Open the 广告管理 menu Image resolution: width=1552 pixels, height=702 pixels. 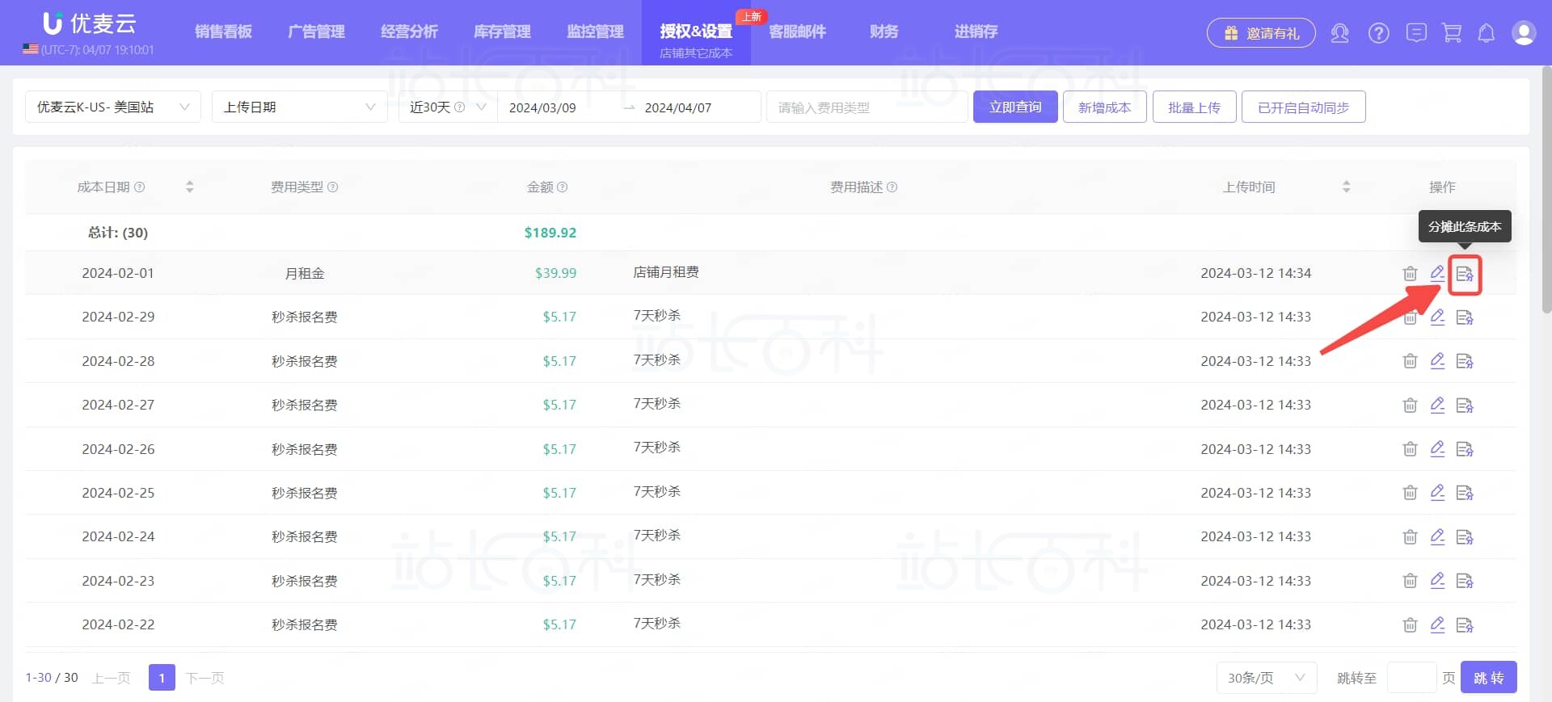click(x=316, y=32)
